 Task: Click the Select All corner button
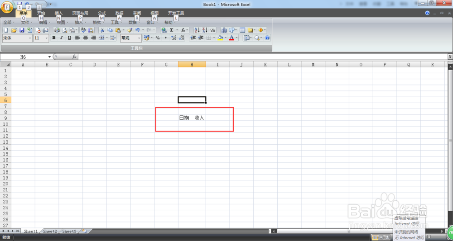[x=5, y=65]
